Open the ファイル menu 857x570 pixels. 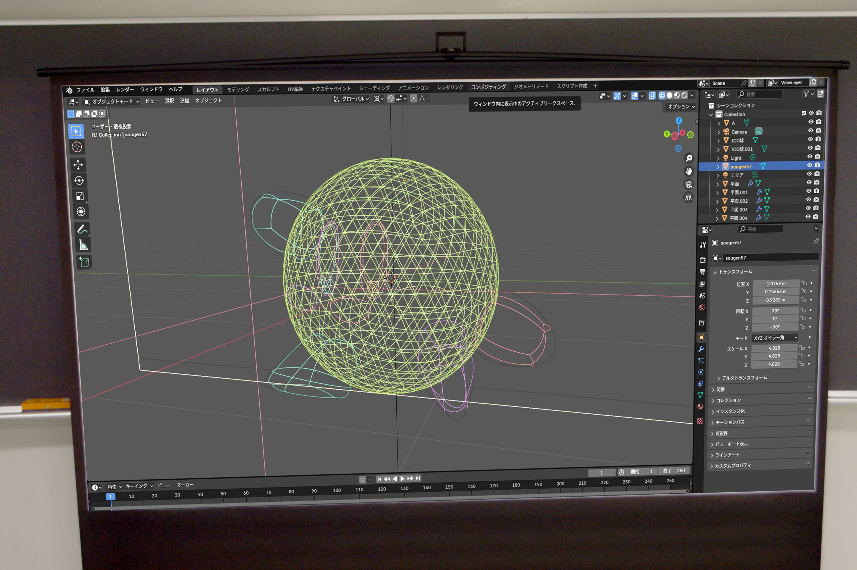pyautogui.click(x=85, y=90)
